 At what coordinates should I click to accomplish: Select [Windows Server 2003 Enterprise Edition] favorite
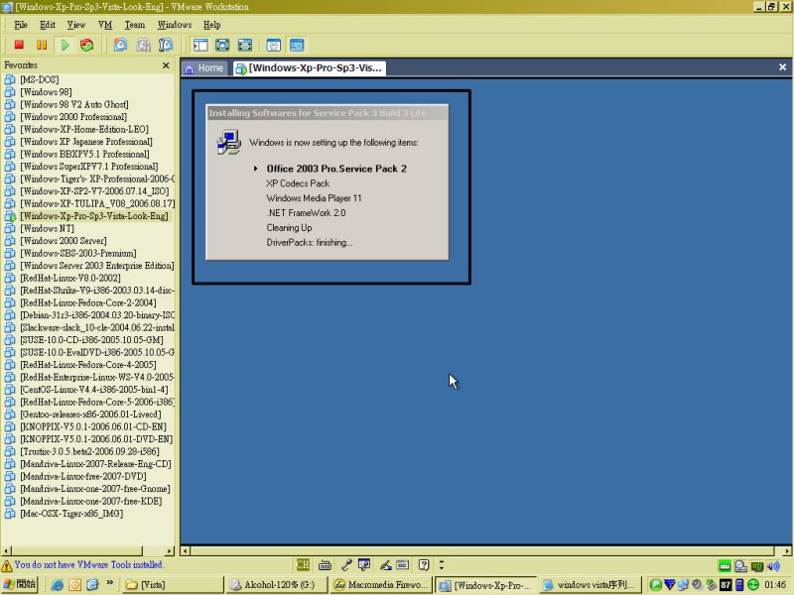pyautogui.click(x=97, y=266)
